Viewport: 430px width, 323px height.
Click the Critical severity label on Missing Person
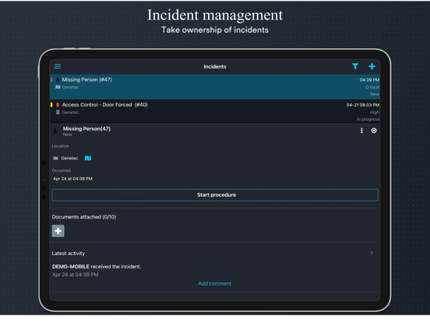tap(372, 87)
